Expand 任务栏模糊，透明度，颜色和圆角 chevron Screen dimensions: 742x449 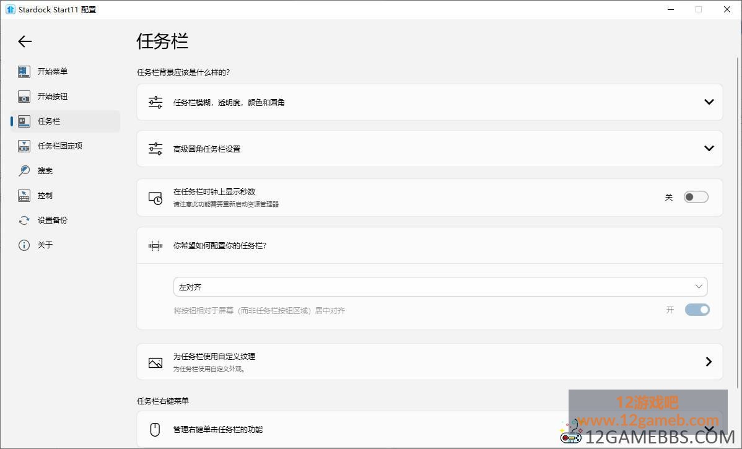pyautogui.click(x=709, y=102)
